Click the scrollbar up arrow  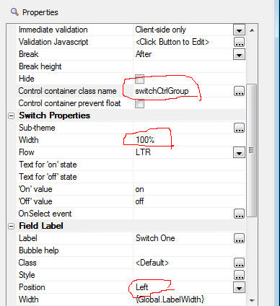coord(252,30)
